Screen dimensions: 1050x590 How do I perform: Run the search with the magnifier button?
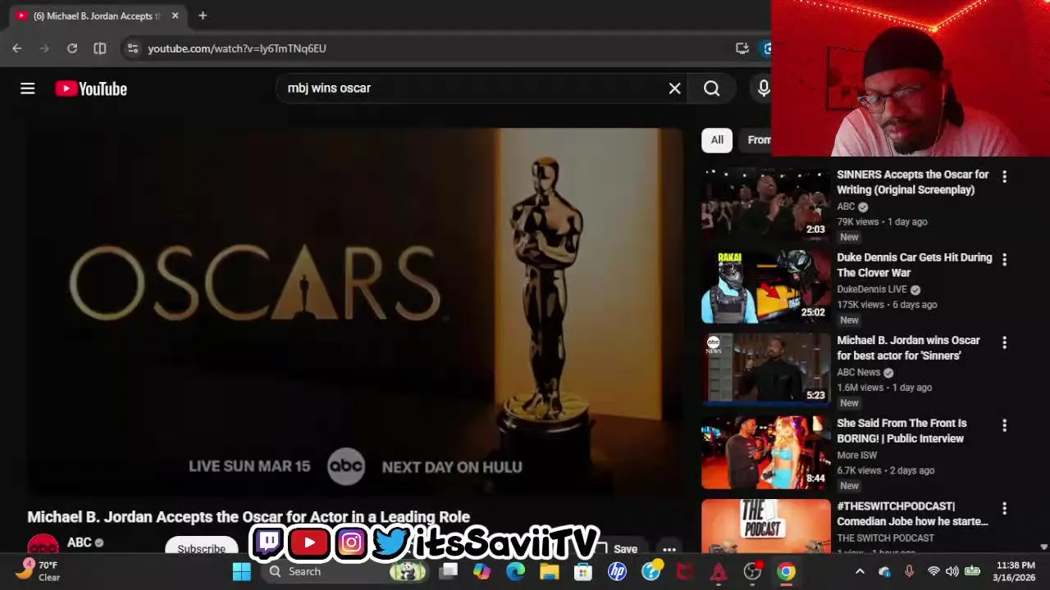point(711,88)
